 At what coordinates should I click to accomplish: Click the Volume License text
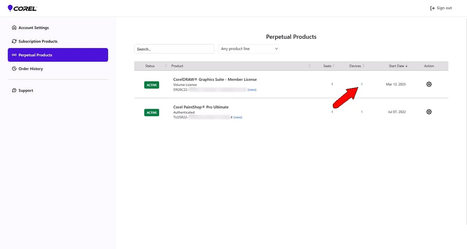click(x=185, y=85)
